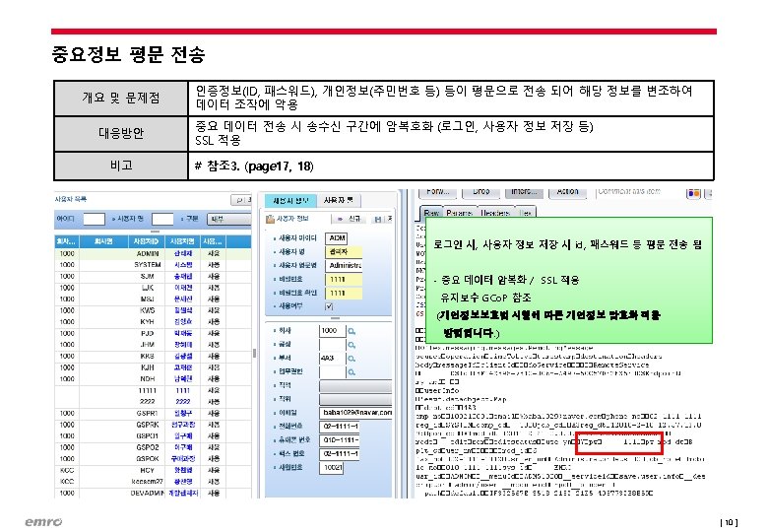Select the KWS user row

[x=153, y=310]
